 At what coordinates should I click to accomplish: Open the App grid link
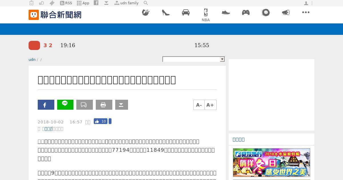(x=83, y=3)
